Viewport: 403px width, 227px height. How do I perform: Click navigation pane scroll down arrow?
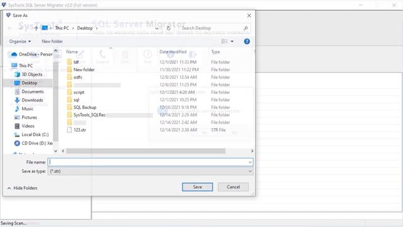tap(56, 151)
